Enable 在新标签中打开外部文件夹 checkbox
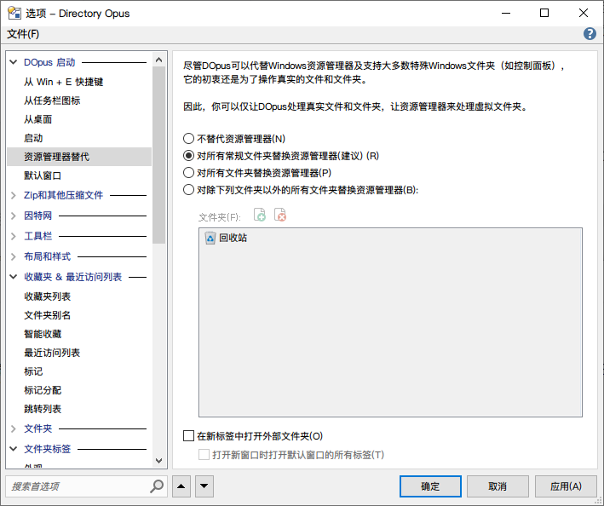 click(x=188, y=436)
